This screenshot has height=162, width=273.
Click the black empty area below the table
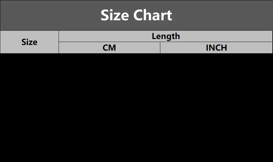(x=136, y=108)
